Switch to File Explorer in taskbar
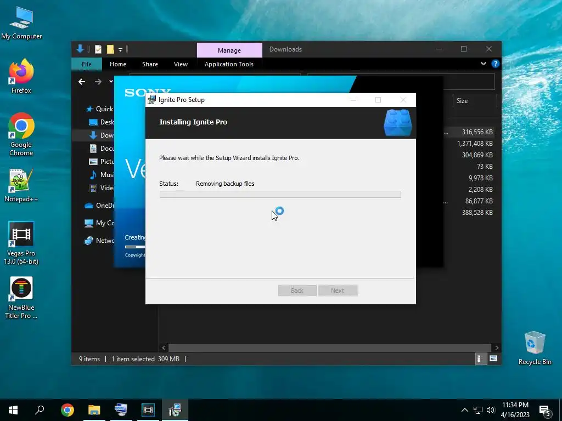This screenshot has width=562, height=421. click(x=94, y=410)
